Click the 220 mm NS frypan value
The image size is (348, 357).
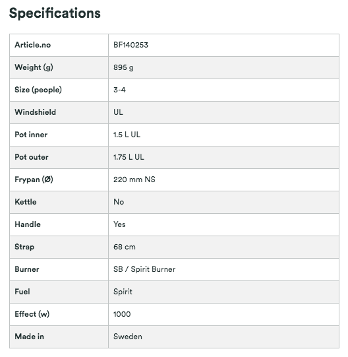(x=134, y=179)
